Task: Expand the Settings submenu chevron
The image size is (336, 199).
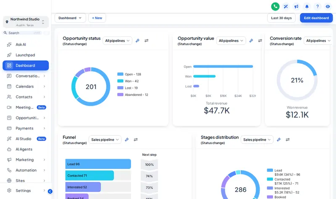Action: point(45,191)
